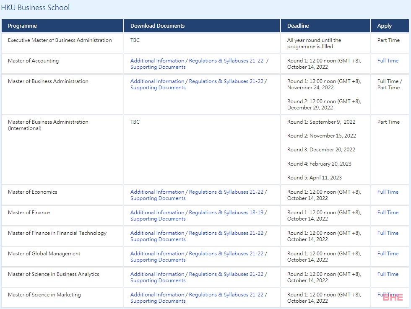
Task: Click Full Time apply link for Master of Accounting
Action: click(x=388, y=60)
